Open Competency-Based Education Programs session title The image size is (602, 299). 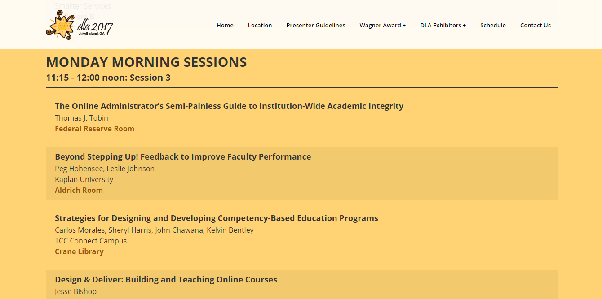coord(216,218)
